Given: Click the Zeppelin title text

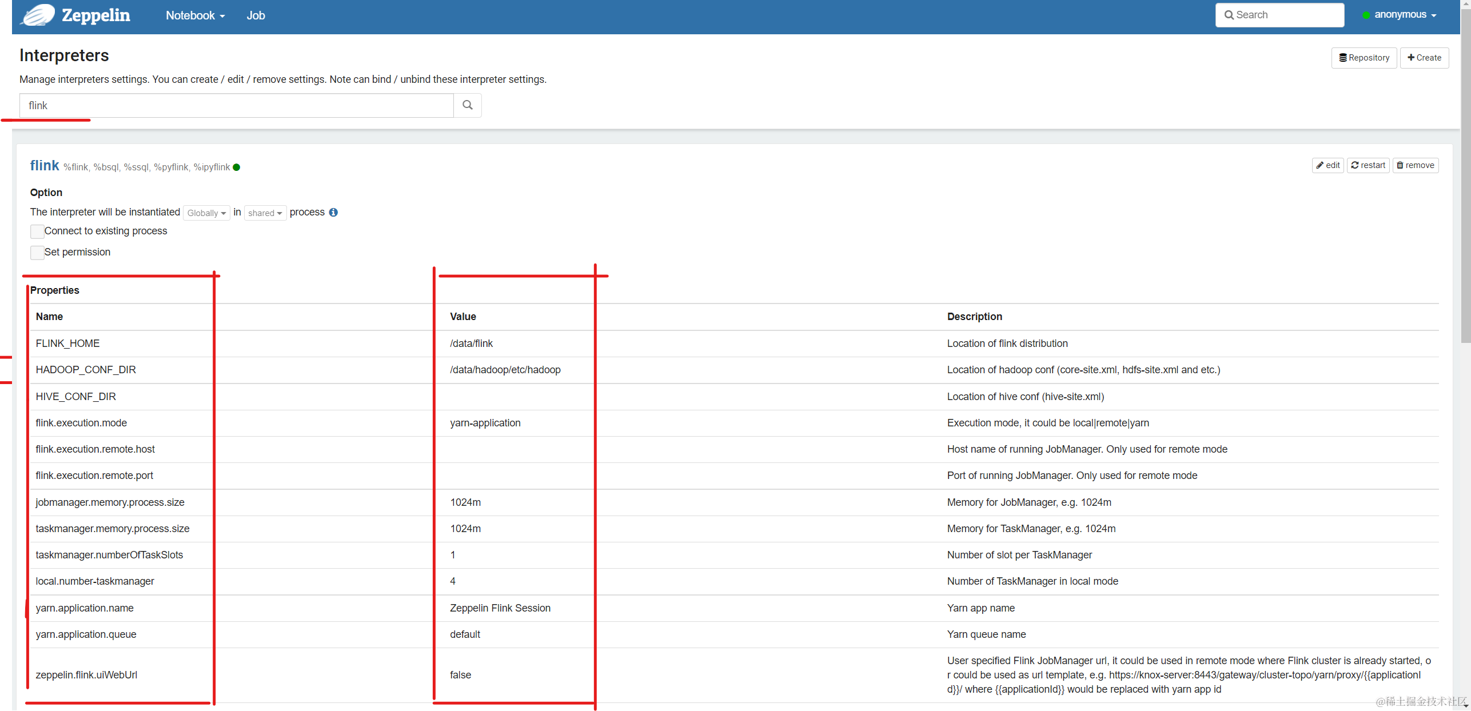Looking at the screenshot, I should [95, 15].
